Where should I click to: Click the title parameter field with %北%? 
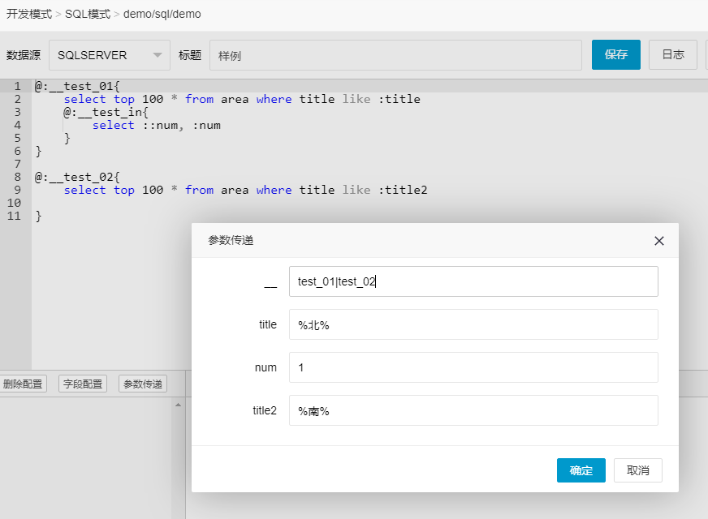(x=473, y=324)
